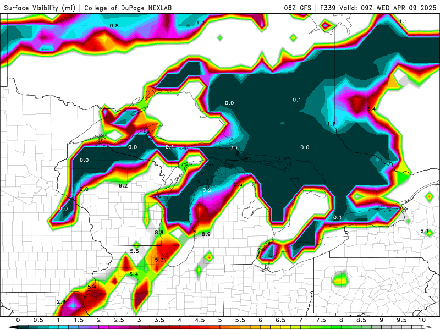Click the 5.3 visibility value on the map

(x=159, y=260)
